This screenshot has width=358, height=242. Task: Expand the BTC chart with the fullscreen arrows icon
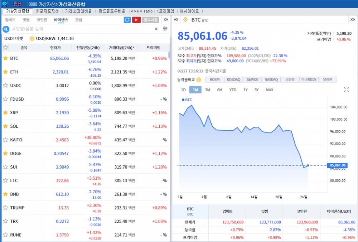(346, 89)
